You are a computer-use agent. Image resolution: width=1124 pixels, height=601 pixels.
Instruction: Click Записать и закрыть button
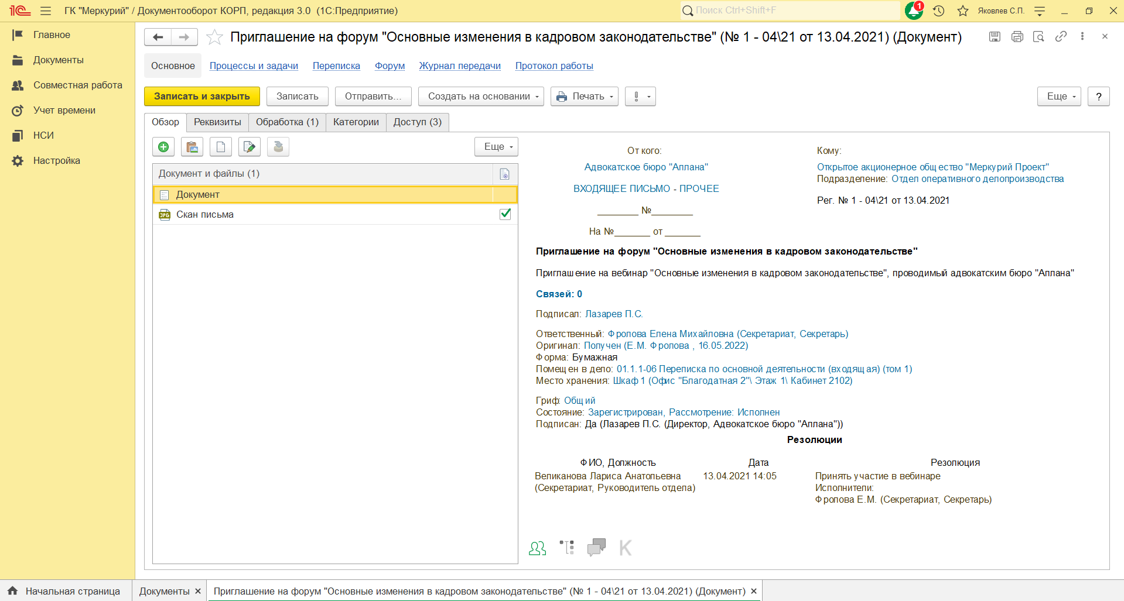(x=202, y=97)
